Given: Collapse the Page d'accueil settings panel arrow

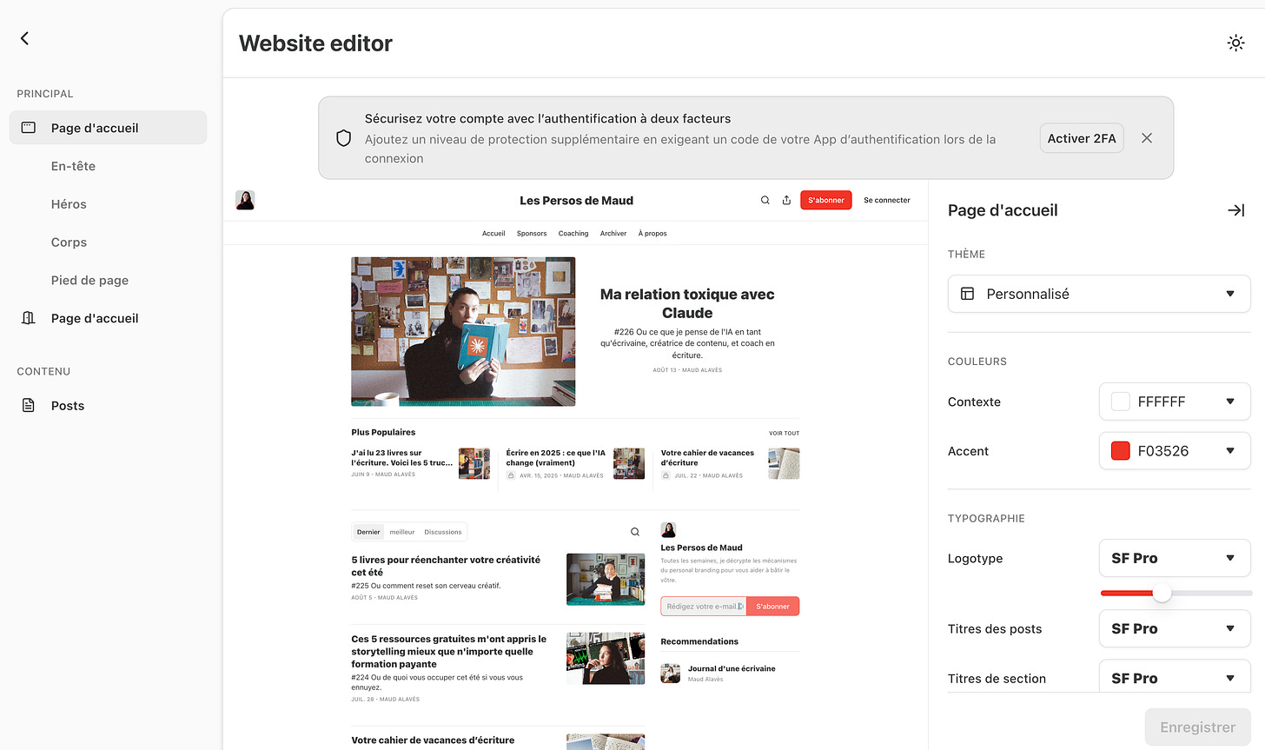Looking at the screenshot, I should (1235, 210).
